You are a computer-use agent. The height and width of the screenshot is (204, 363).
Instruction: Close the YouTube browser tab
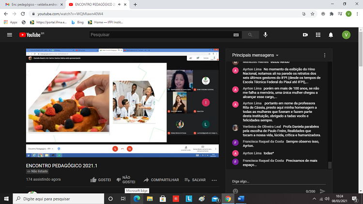125,4
